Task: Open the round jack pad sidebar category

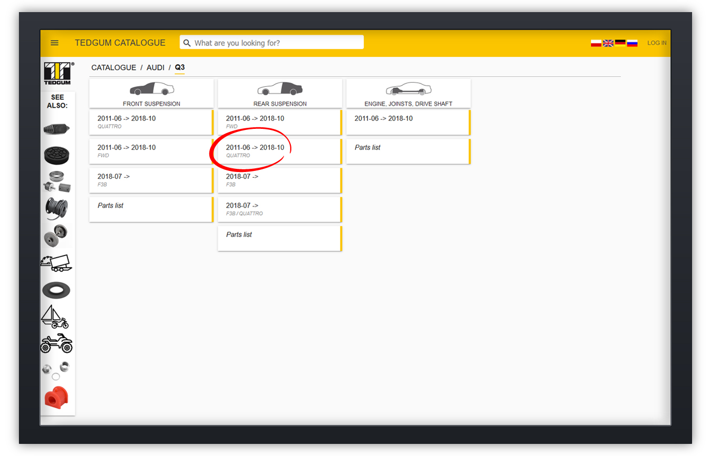Action: point(57,155)
